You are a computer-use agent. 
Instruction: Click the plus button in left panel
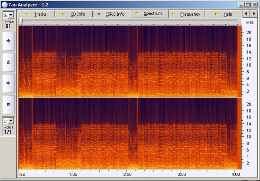click(8, 41)
